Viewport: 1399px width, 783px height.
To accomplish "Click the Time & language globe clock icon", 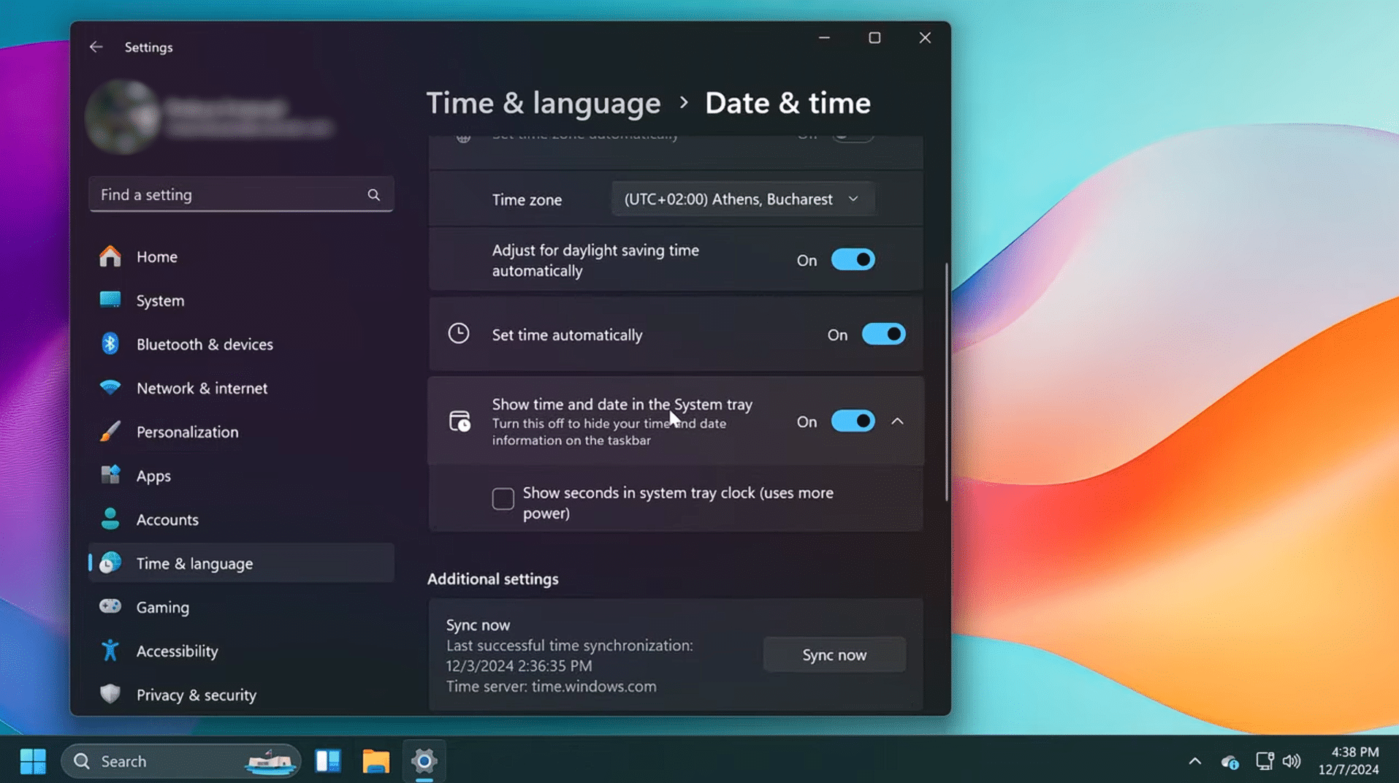I will pos(110,562).
